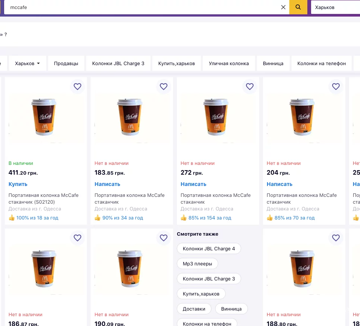Select the Колонки JBL Charge 3 top filter

click(x=118, y=63)
